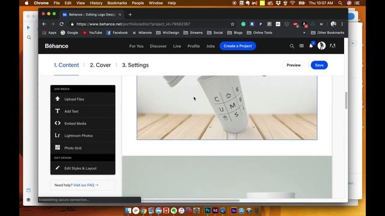Open the Apple menu

coord(26,3)
